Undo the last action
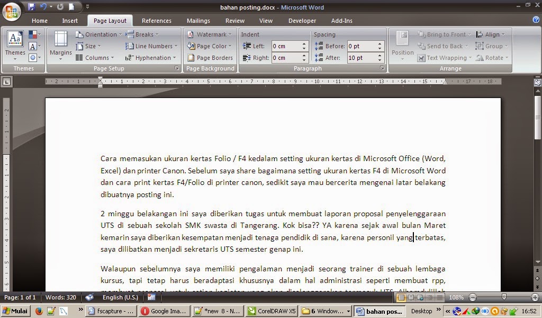Viewport: 542px width, 318px height. click(x=43, y=6)
